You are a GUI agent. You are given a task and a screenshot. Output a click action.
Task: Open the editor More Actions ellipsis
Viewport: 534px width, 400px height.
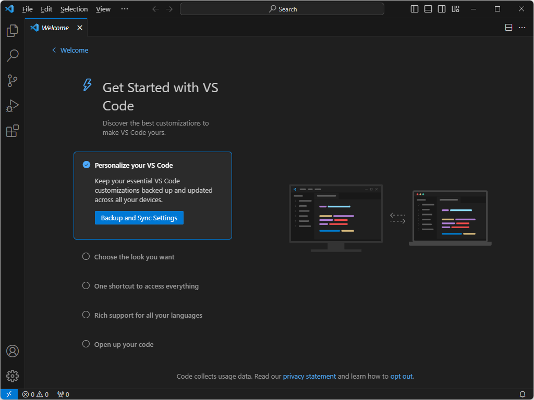click(522, 28)
